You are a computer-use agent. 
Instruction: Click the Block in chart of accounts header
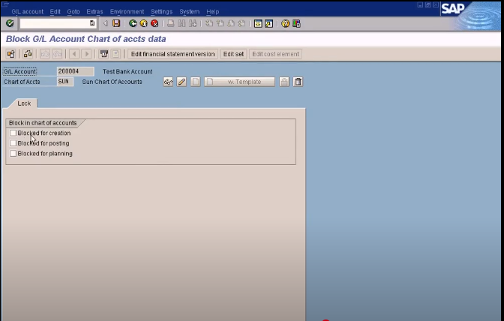(43, 123)
